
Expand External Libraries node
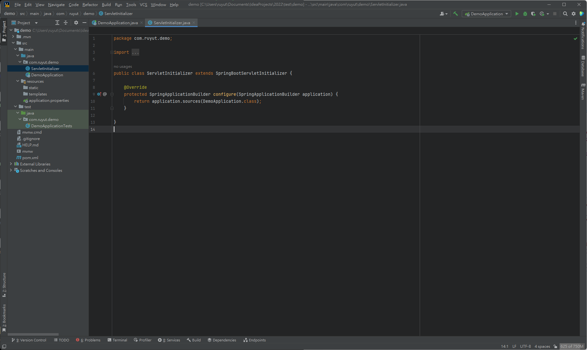click(11, 164)
